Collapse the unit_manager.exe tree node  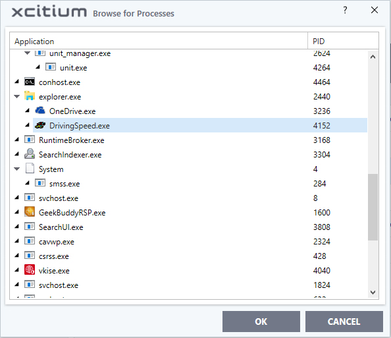pos(28,53)
